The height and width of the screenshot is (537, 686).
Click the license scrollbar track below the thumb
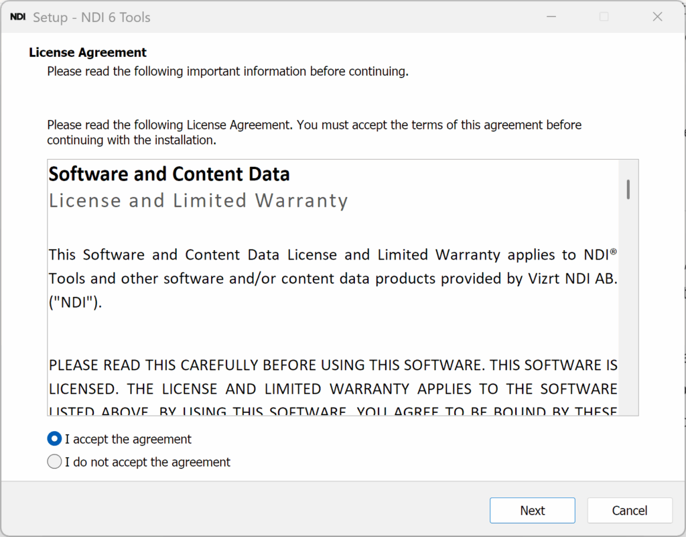[x=628, y=306]
